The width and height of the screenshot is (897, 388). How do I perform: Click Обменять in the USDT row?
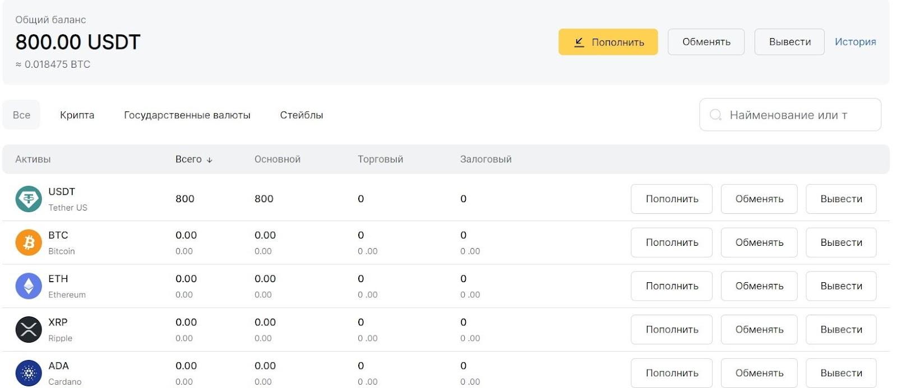[x=759, y=199]
